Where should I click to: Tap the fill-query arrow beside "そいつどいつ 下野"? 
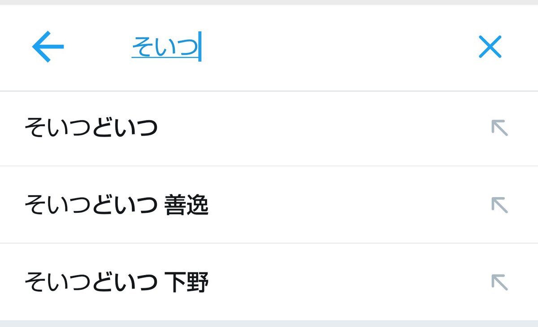(499, 282)
